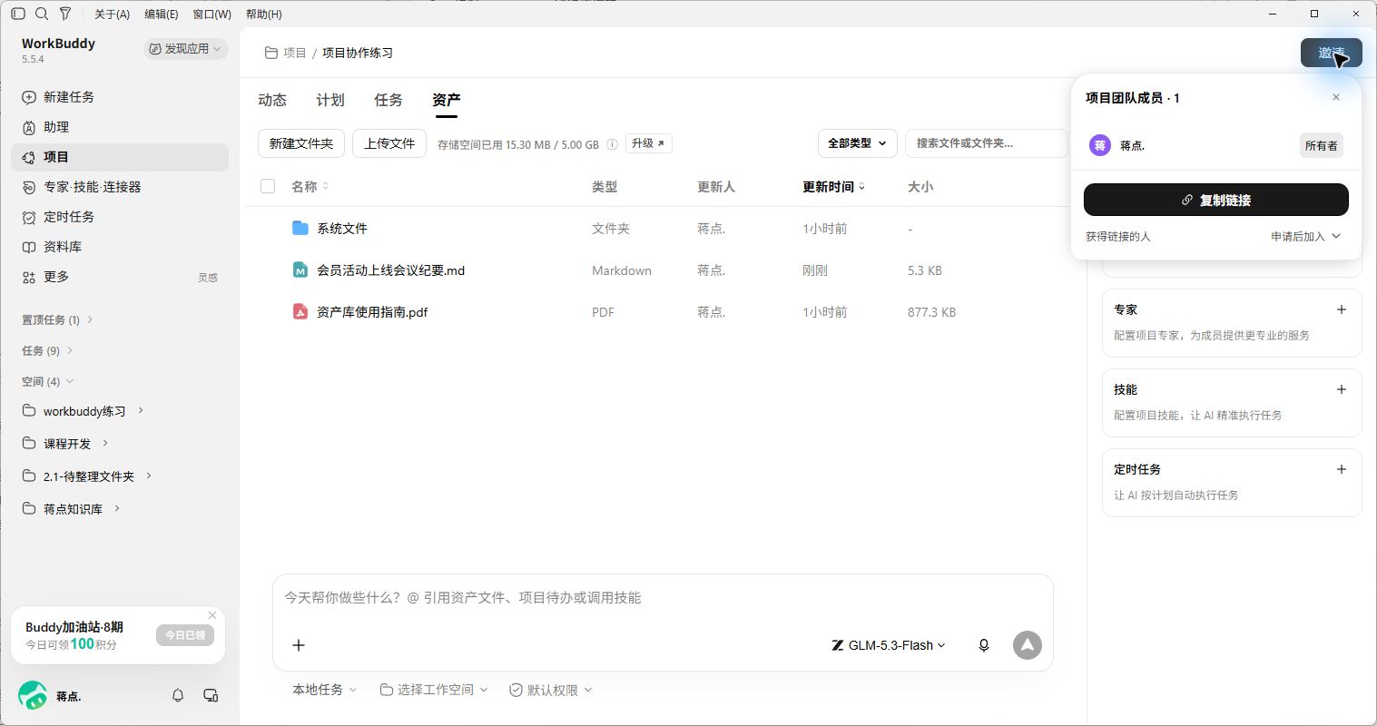The image size is (1377, 726).
Task: Click the 复制链接 button
Action: pyautogui.click(x=1216, y=200)
